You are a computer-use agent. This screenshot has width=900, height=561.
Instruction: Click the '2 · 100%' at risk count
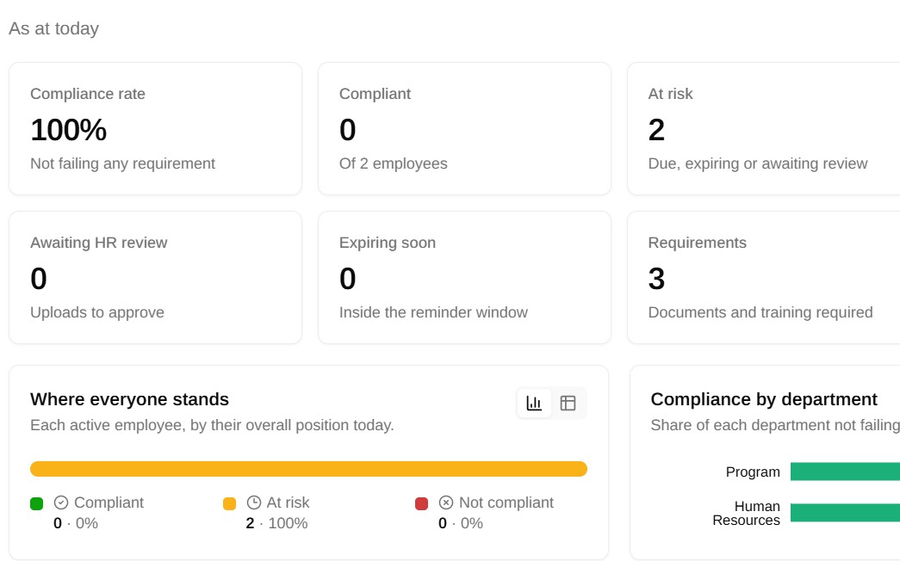(x=276, y=523)
